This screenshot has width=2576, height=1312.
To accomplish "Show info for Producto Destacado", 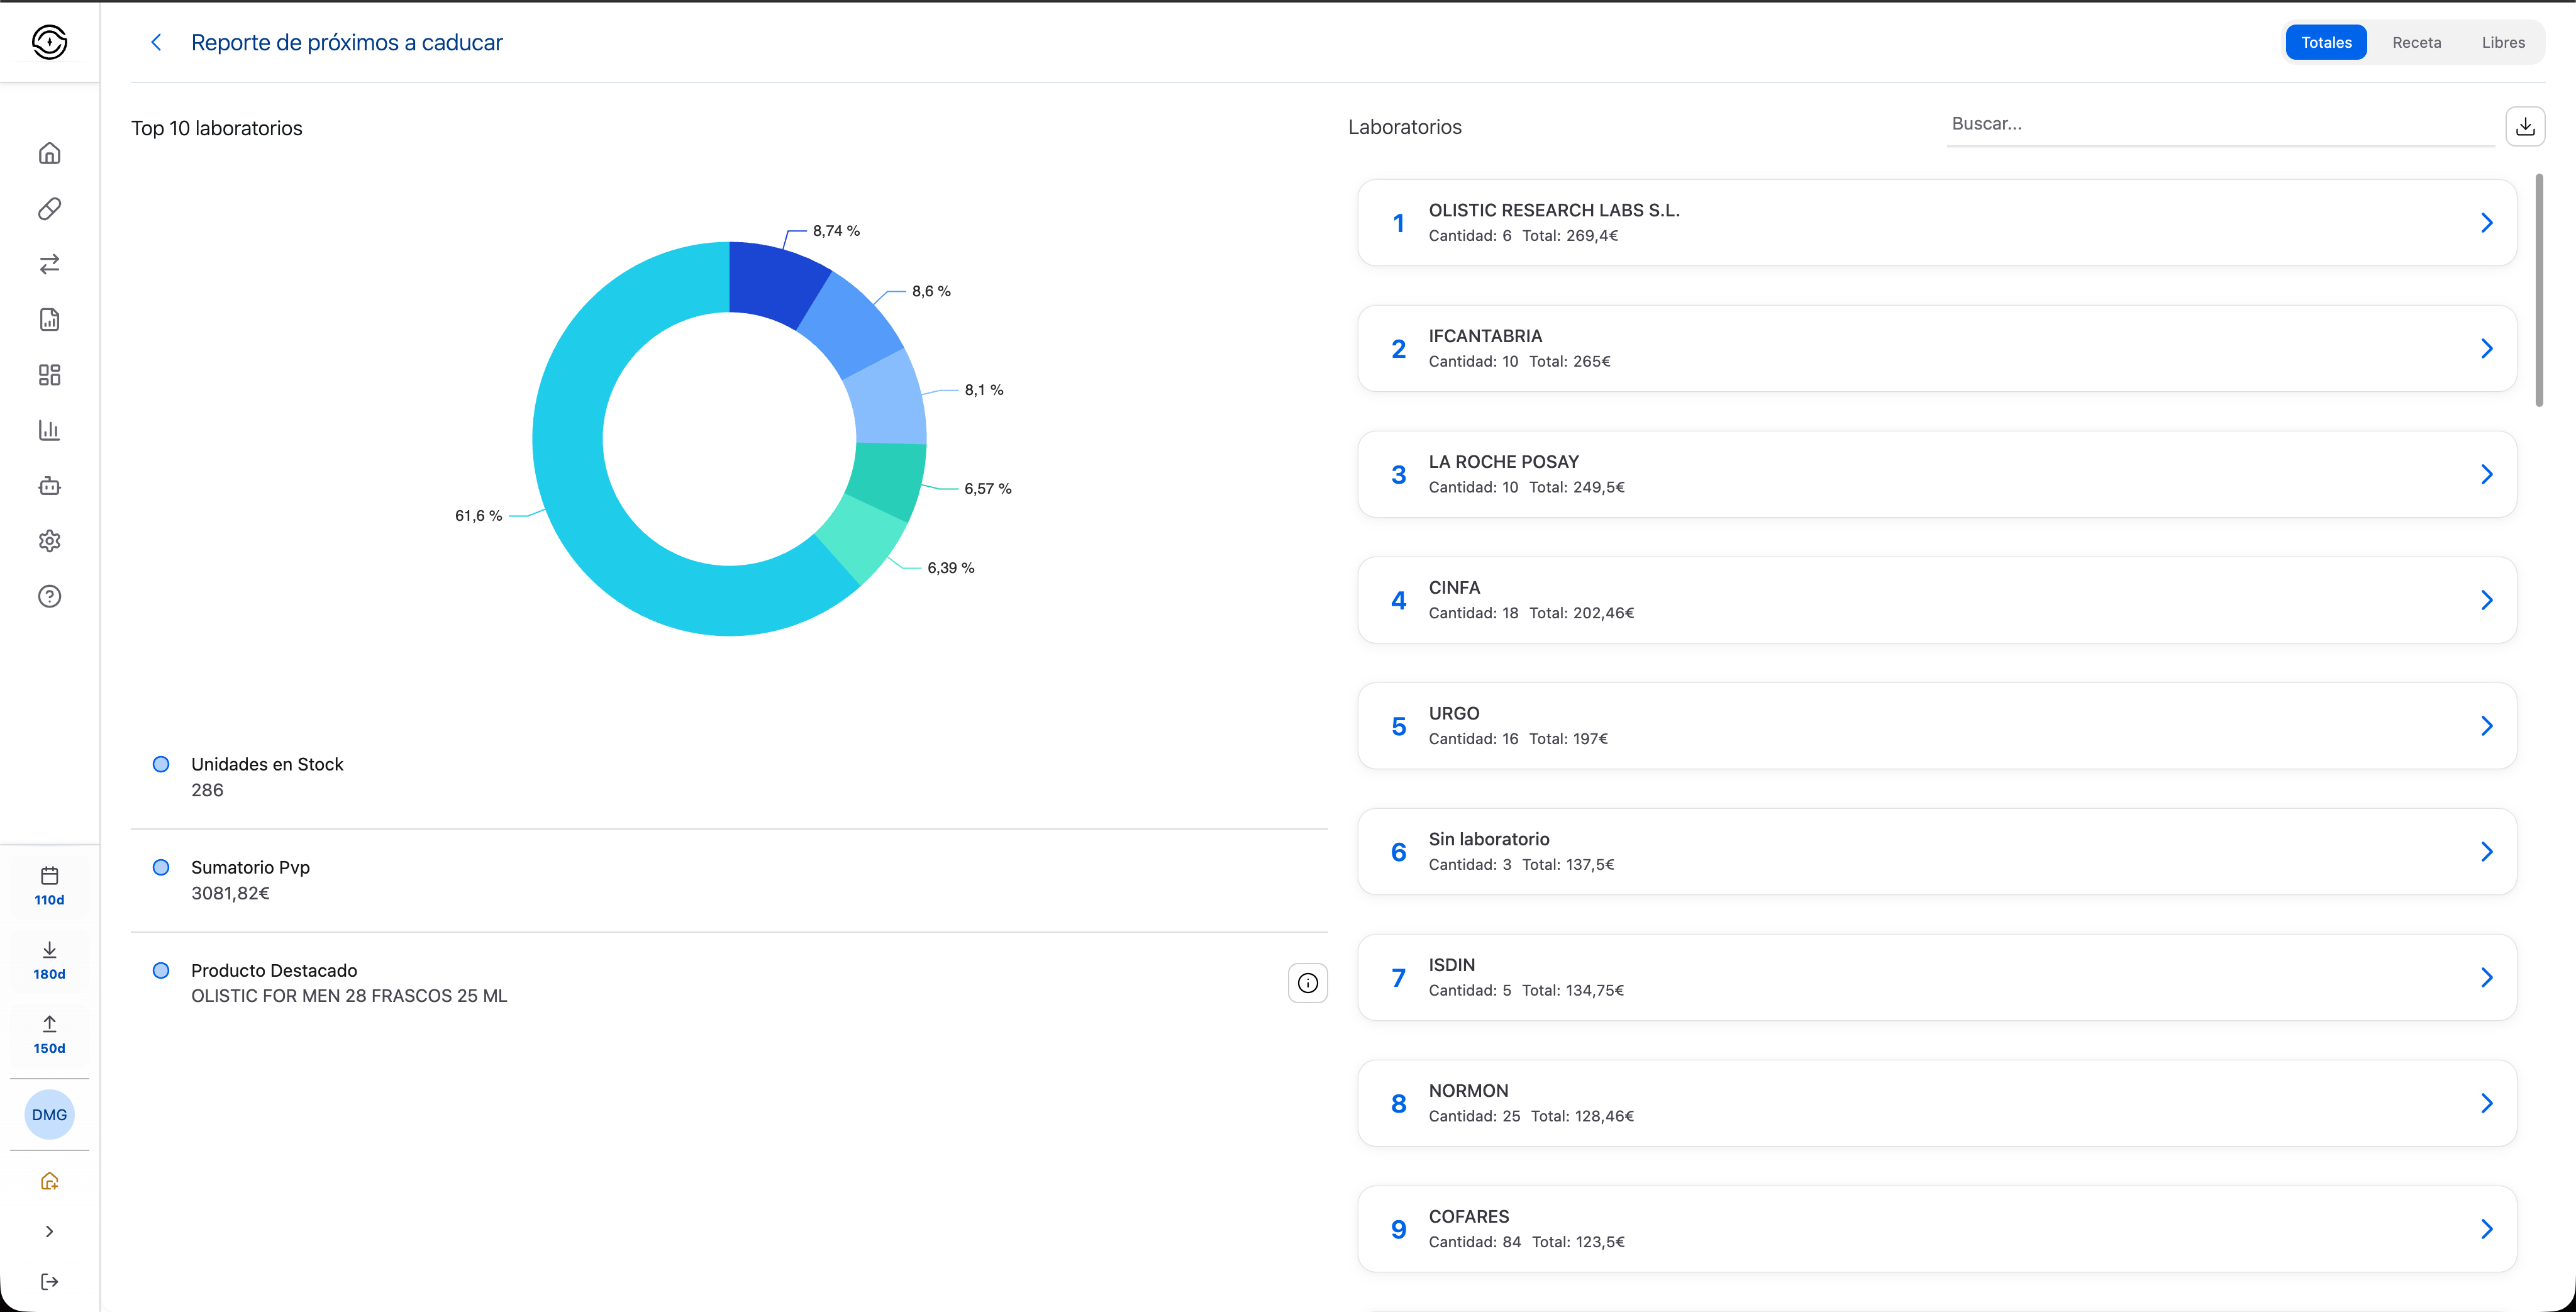I will click(1307, 983).
